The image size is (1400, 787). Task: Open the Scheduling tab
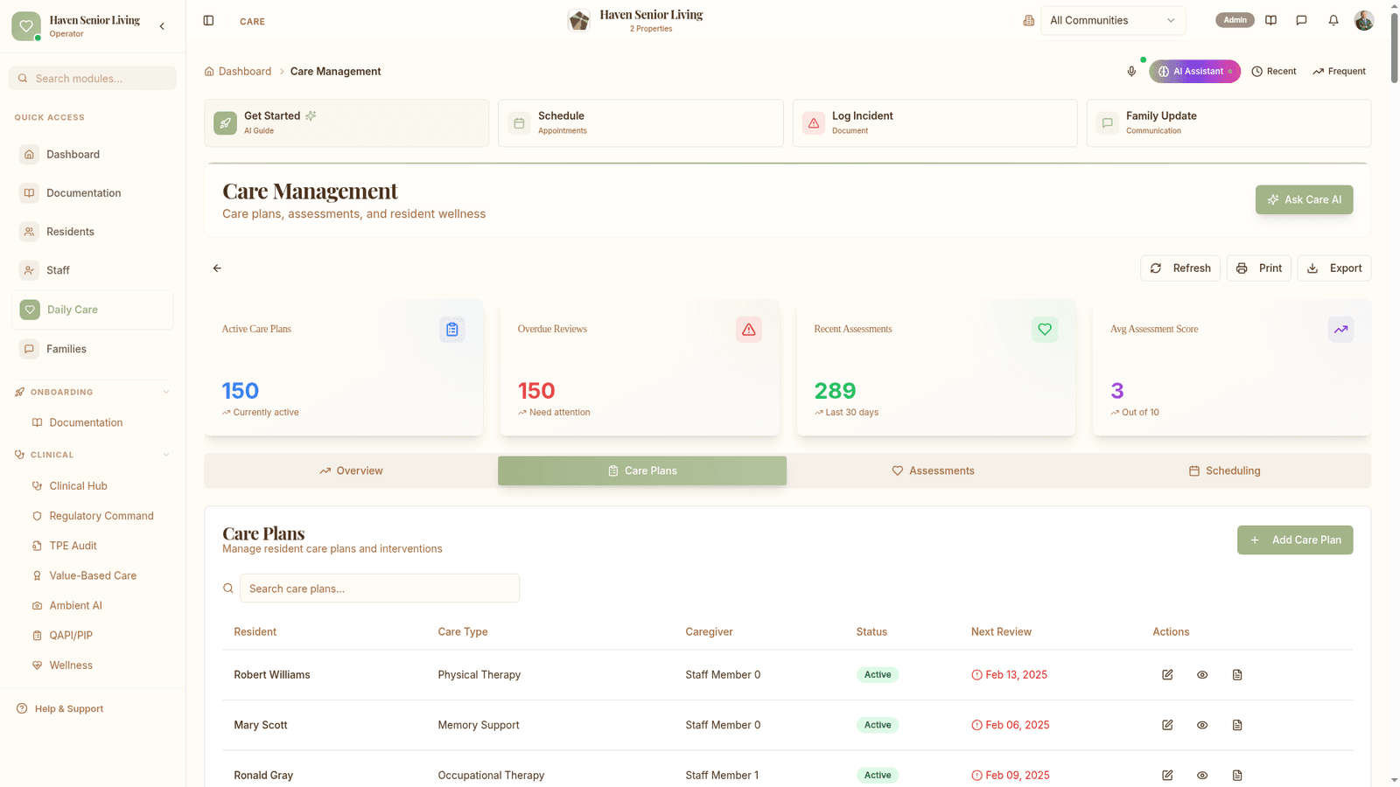1224,470
